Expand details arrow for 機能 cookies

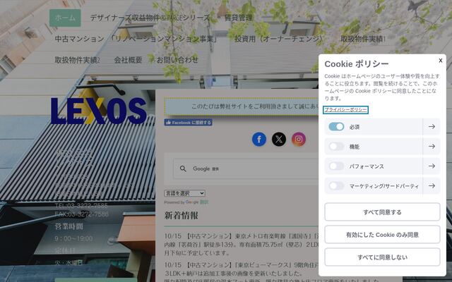[x=432, y=147]
